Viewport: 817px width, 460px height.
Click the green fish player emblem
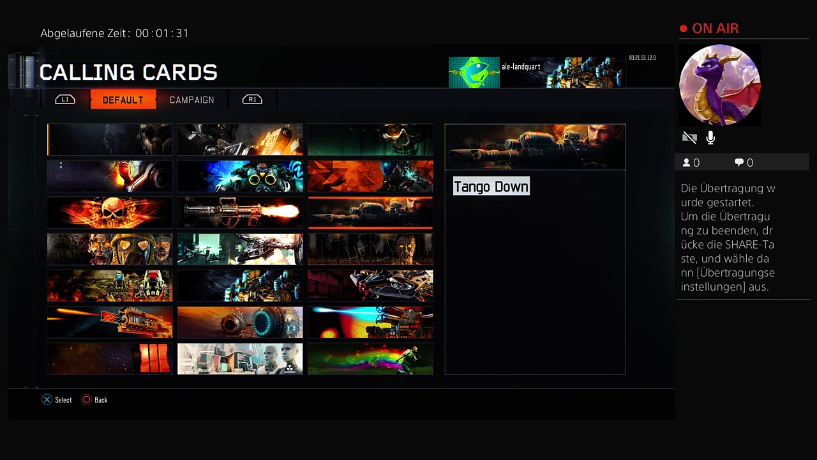474,72
